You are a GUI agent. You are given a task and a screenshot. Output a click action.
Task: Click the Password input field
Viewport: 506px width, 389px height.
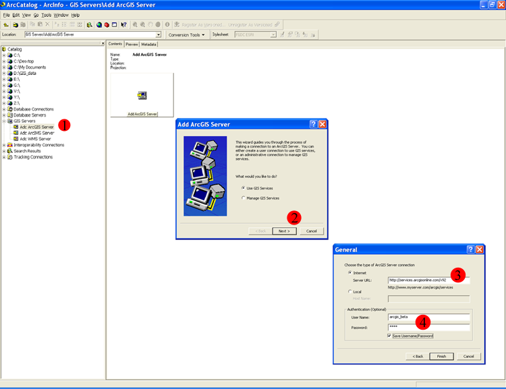pos(428,327)
